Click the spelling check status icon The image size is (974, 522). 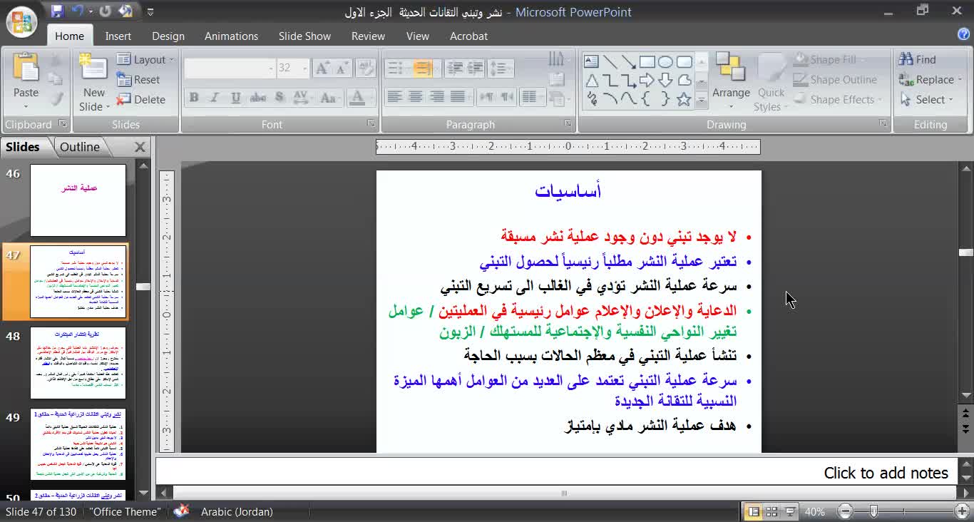coord(182,511)
